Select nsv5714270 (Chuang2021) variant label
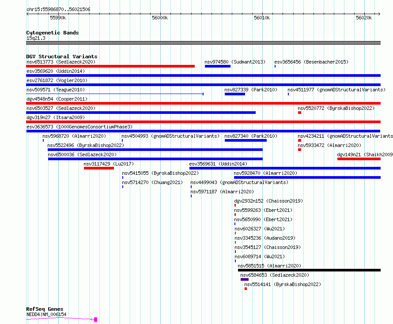This screenshot has width=393, height=324. point(152,182)
